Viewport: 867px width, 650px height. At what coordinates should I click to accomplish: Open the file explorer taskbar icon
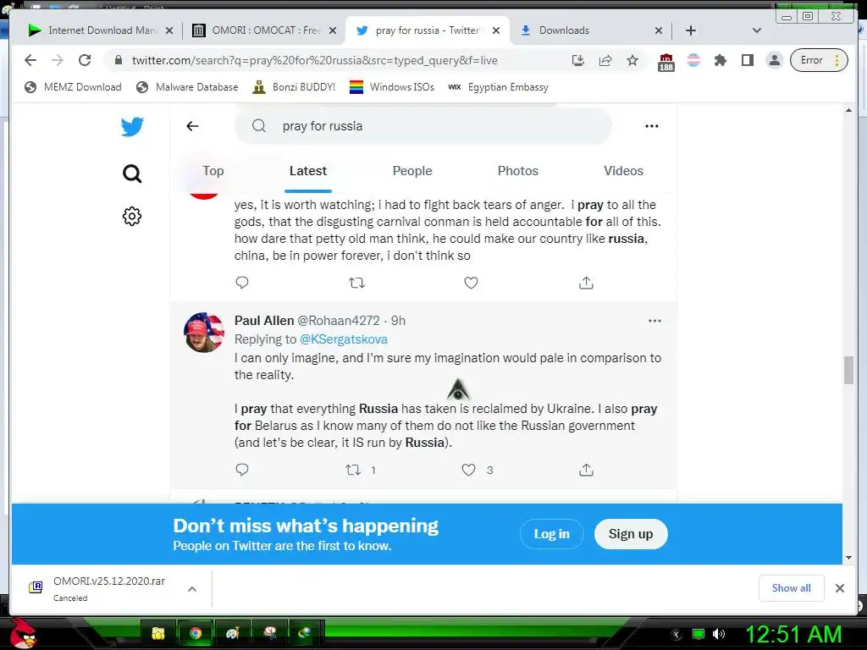pyautogui.click(x=158, y=633)
